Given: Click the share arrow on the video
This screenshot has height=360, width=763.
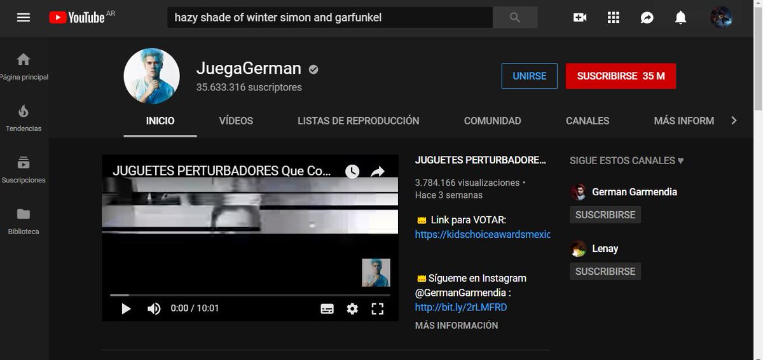Looking at the screenshot, I should 378,171.
